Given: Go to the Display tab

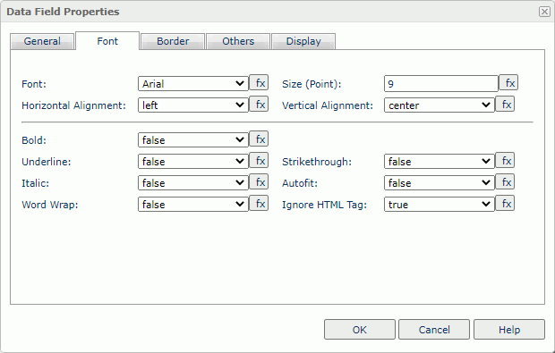Looking at the screenshot, I should [x=303, y=41].
